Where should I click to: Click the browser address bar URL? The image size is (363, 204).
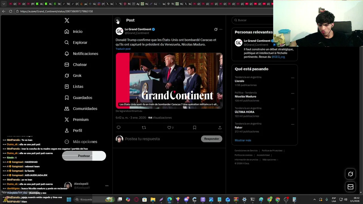pos(56,11)
